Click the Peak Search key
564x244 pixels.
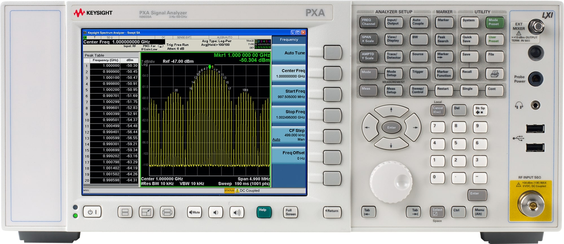(x=444, y=39)
